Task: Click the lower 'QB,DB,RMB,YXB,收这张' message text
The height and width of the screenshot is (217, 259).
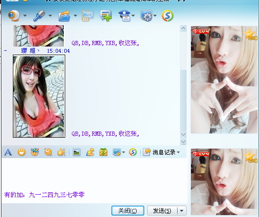Action: [x=105, y=133]
